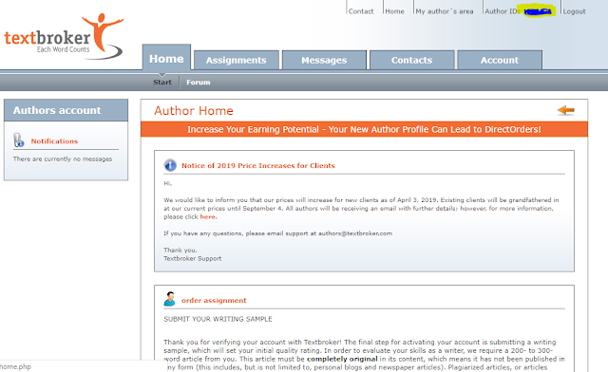This screenshot has width=608, height=372.
Task: Click the Textbroker logo
Action: click(64, 36)
